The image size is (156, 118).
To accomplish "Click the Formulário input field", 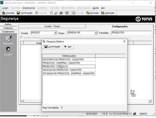I will [131, 33].
